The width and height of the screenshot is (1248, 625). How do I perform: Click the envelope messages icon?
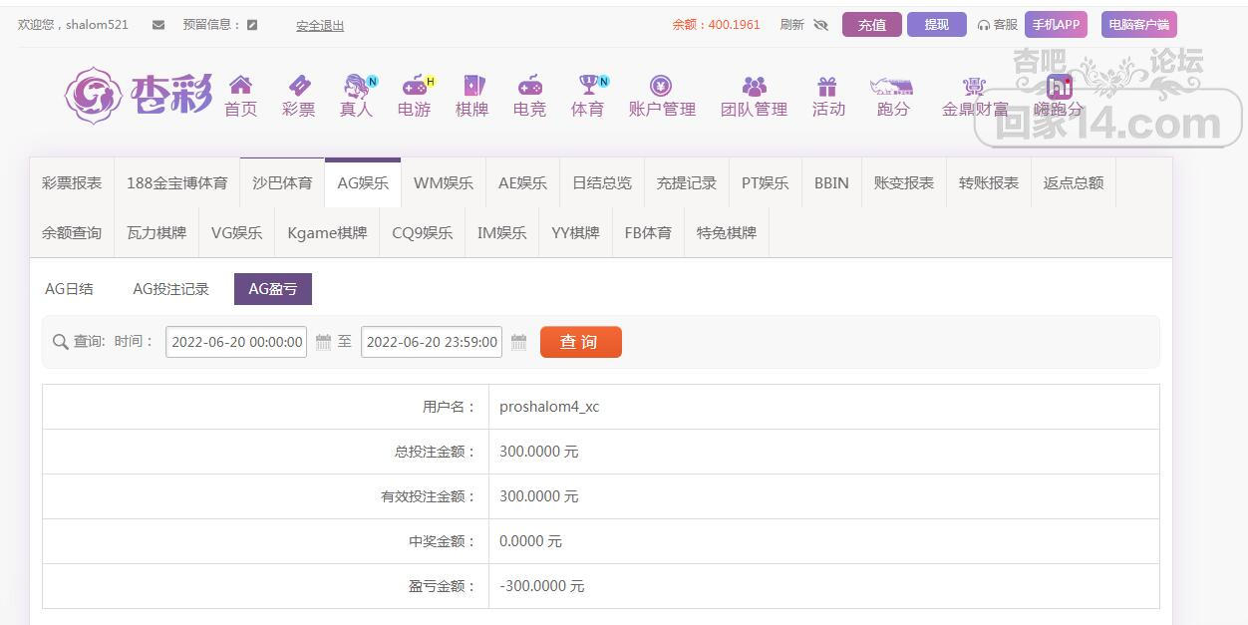[x=158, y=25]
